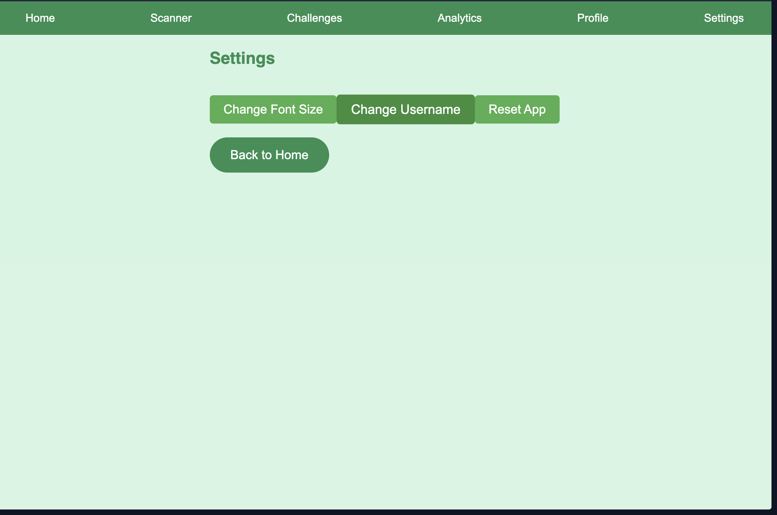Click the Reset App button

click(x=517, y=109)
